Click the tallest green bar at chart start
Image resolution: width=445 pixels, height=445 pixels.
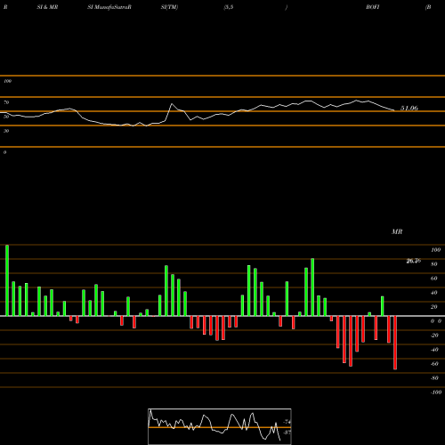click(7, 280)
